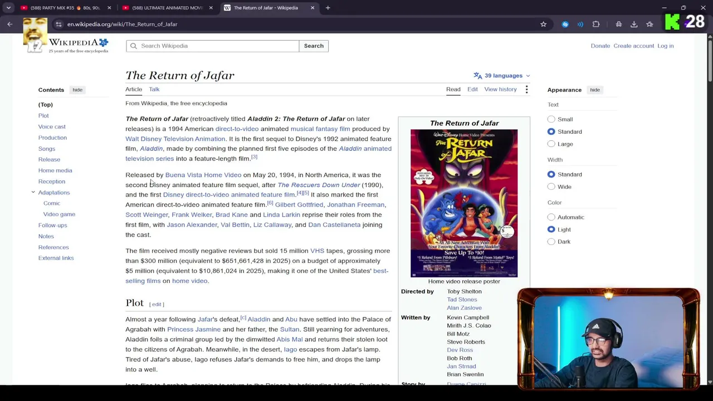Close the PARTY MIX #35 YouTube tab

click(109, 8)
